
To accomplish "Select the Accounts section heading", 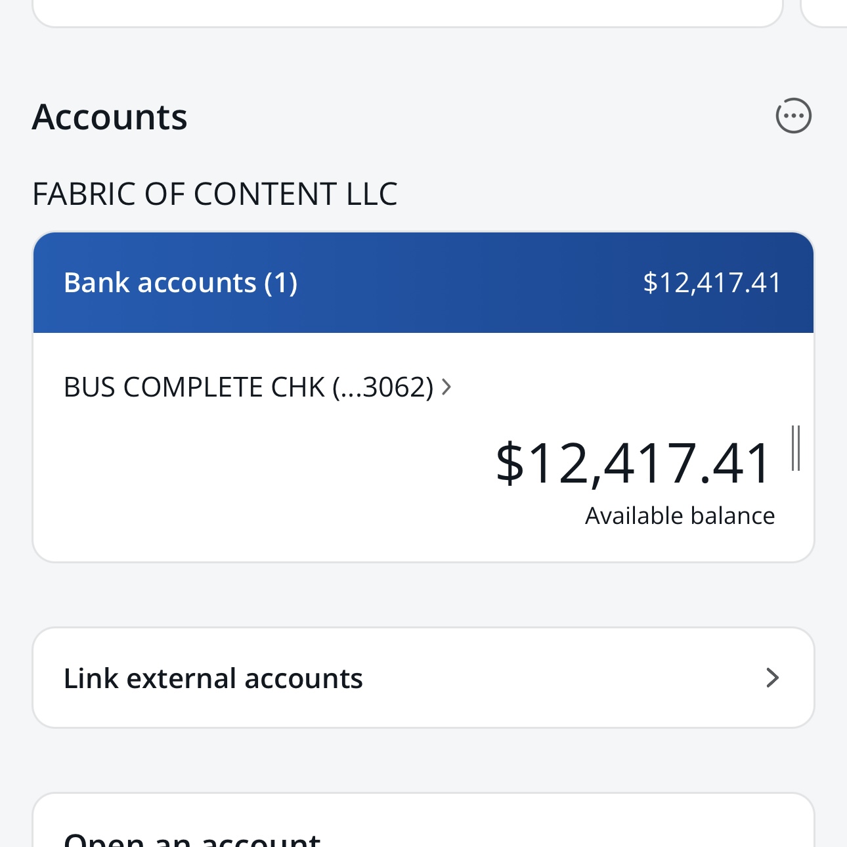I will point(110,116).
